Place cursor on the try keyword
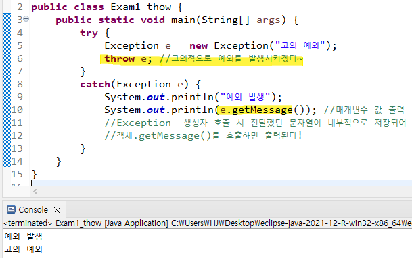 (89, 33)
